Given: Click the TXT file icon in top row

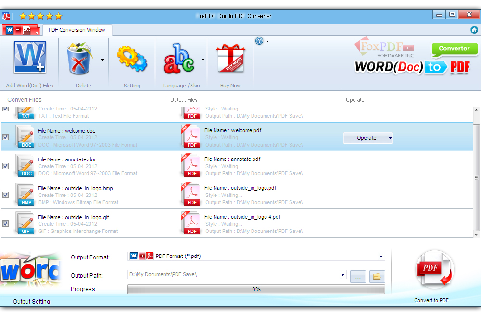Looking at the screenshot, I should [x=25, y=113].
